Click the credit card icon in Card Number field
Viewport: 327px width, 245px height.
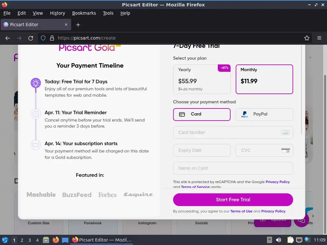click(285, 132)
